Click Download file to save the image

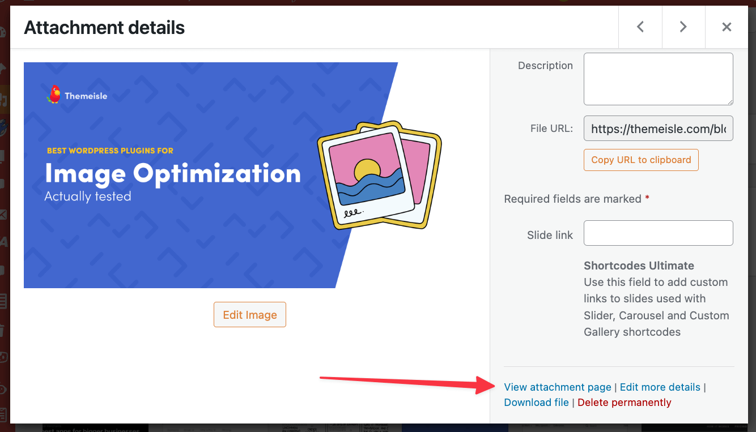[x=536, y=402]
